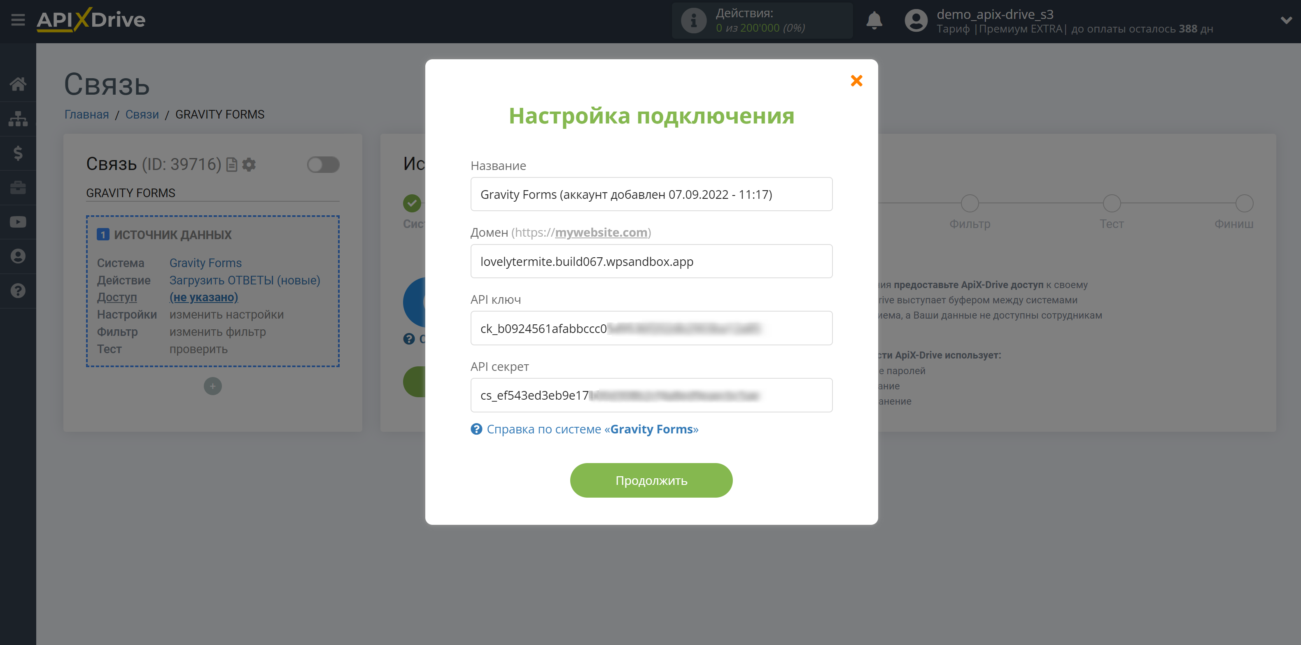Close the connection settings dialog
Screen dimensions: 1301x645
point(856,81)
